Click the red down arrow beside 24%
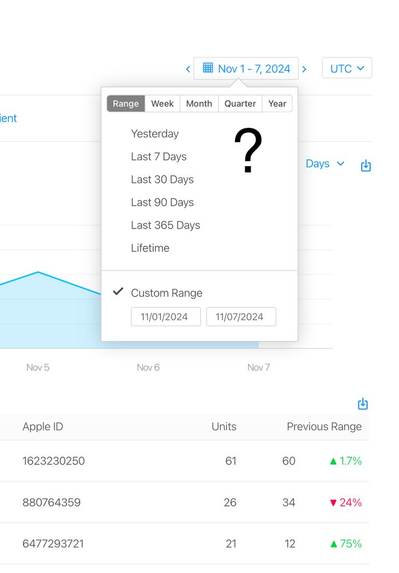The width and height of the screenshot is (399, 573). pyautogui.click(x=333, y=503)
